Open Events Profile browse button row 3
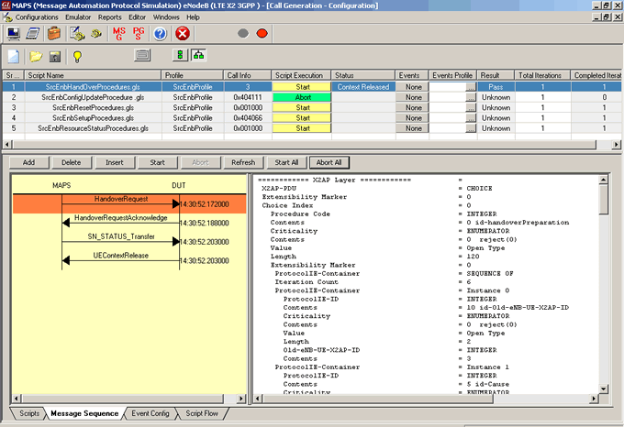 [471, 107]
